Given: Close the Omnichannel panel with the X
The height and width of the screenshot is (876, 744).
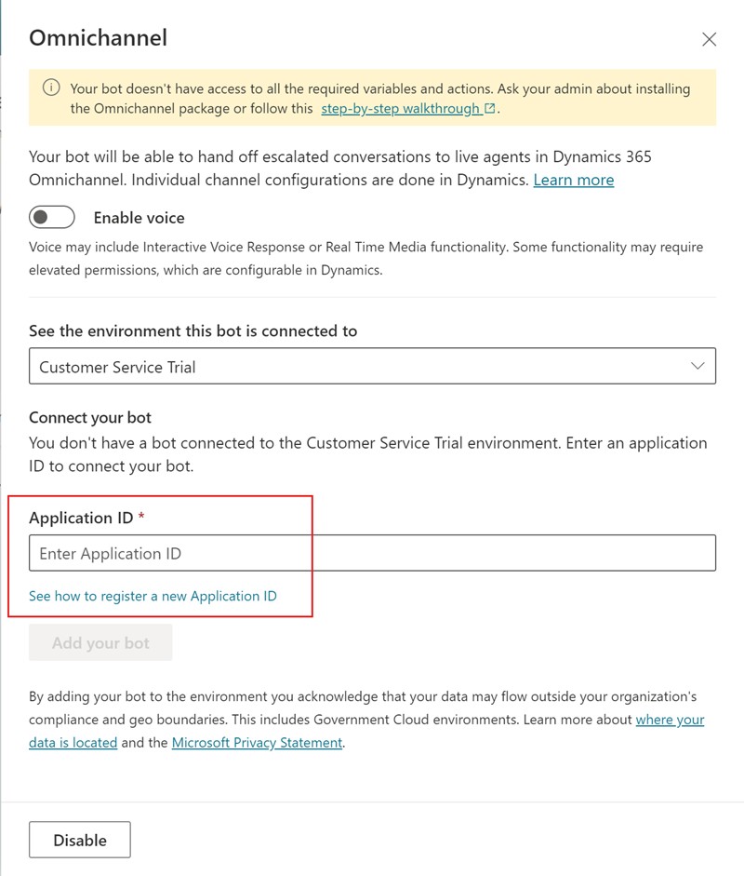Looking at the screenshot, I should tap(709, 39).
